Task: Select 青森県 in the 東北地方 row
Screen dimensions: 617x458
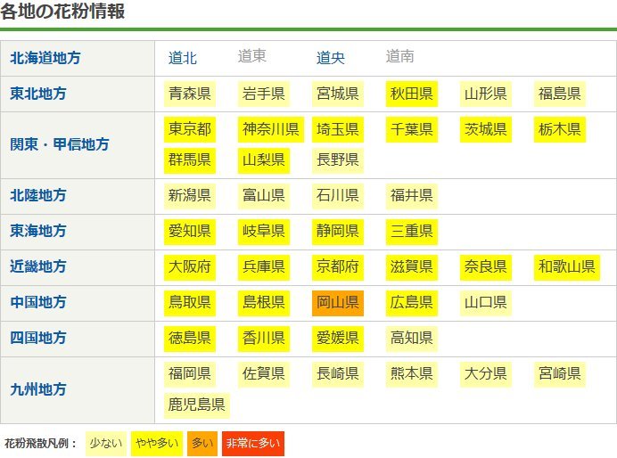Action: (189, 94)
